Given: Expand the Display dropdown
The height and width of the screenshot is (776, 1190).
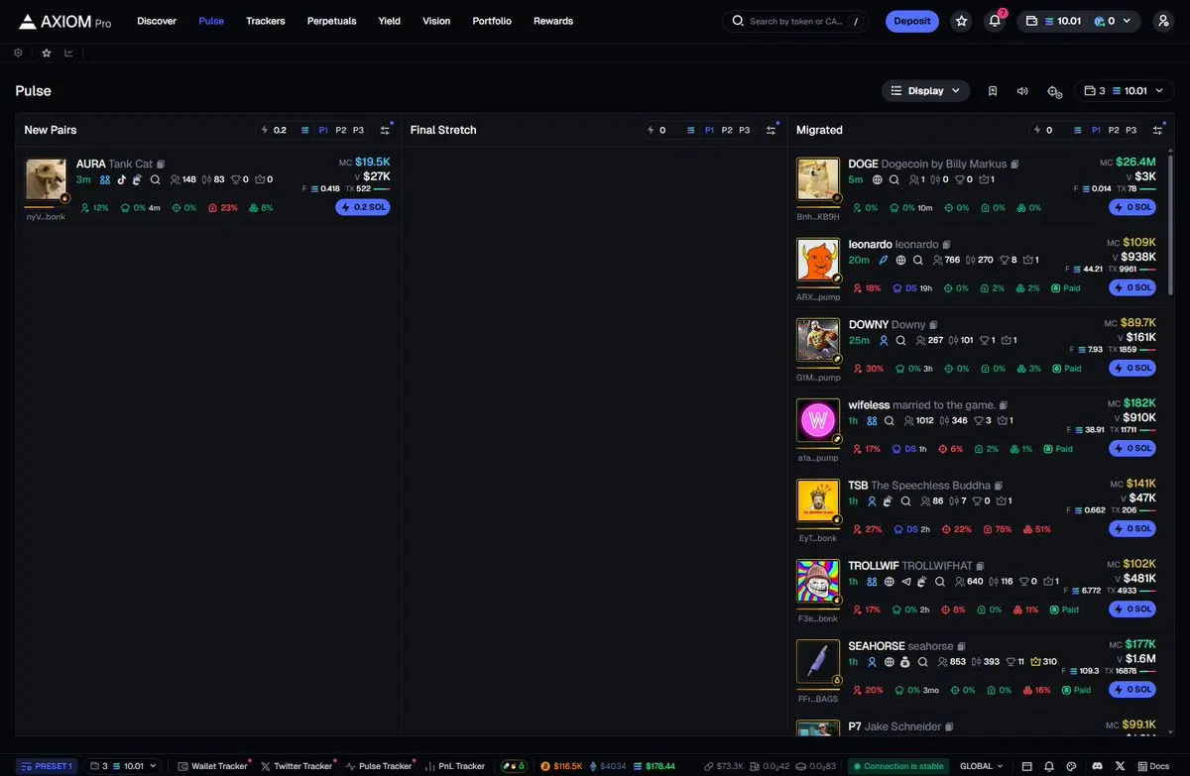Looking at the screenshot, I should click(x=925, y=91).
